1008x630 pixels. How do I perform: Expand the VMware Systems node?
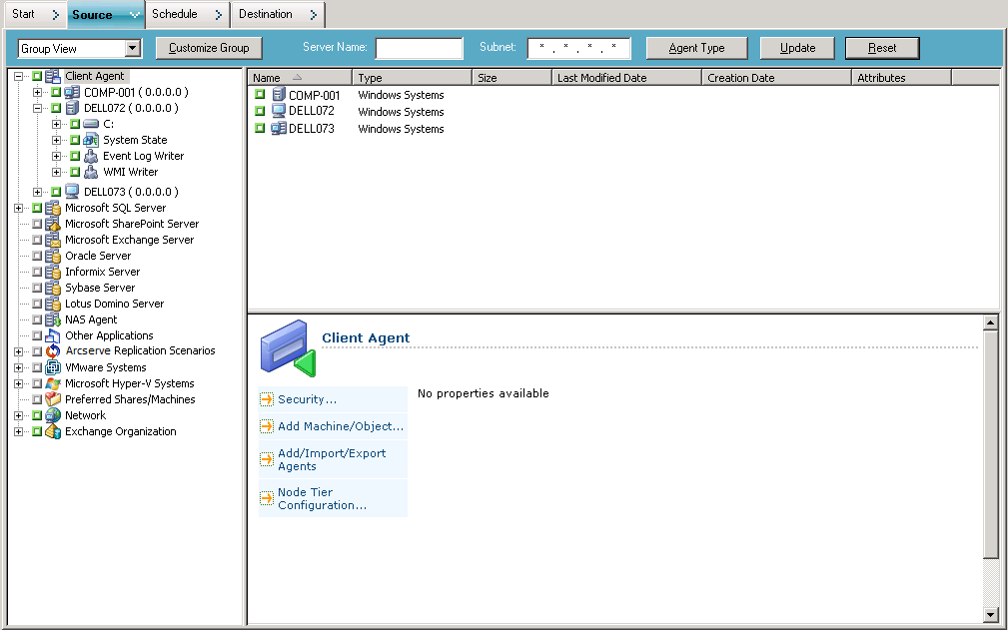(19, 367)
